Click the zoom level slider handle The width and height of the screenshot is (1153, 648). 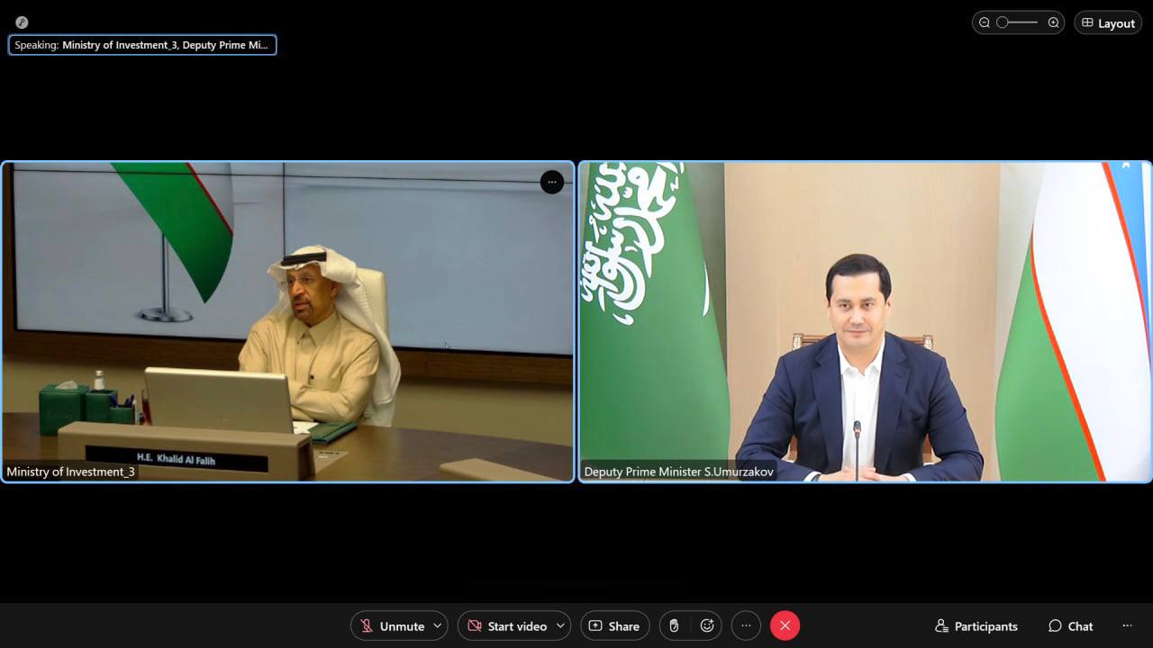[x=1002, y=22]
